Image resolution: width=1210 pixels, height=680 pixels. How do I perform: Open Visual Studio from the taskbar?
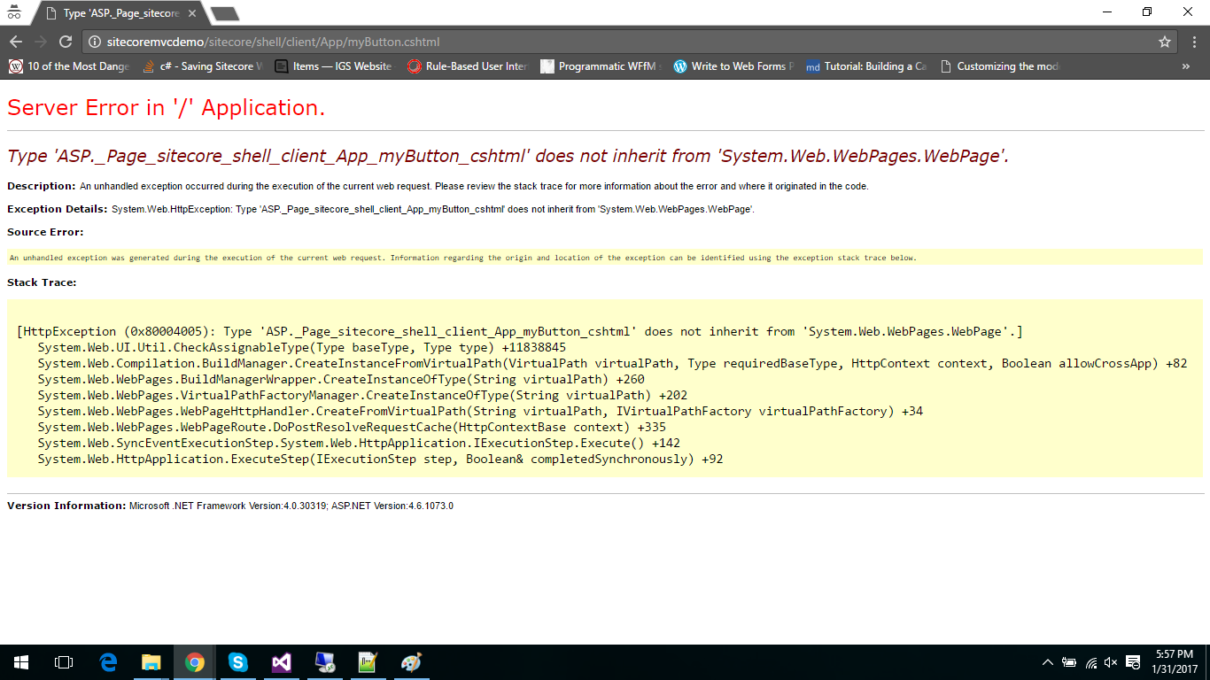(x=282, y=662)
